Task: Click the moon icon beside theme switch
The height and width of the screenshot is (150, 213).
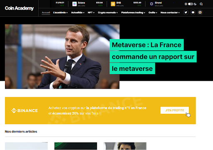Action: tap(195, 4)
